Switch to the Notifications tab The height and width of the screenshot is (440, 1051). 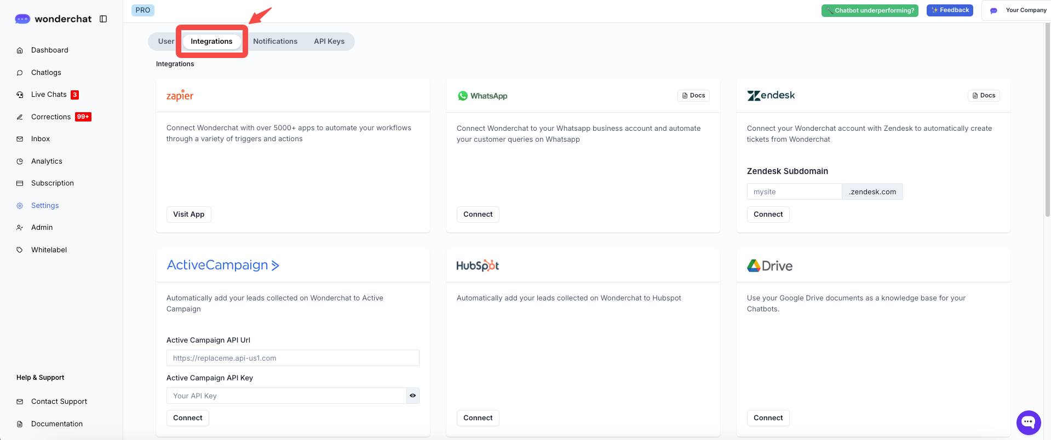coord(275,42)
